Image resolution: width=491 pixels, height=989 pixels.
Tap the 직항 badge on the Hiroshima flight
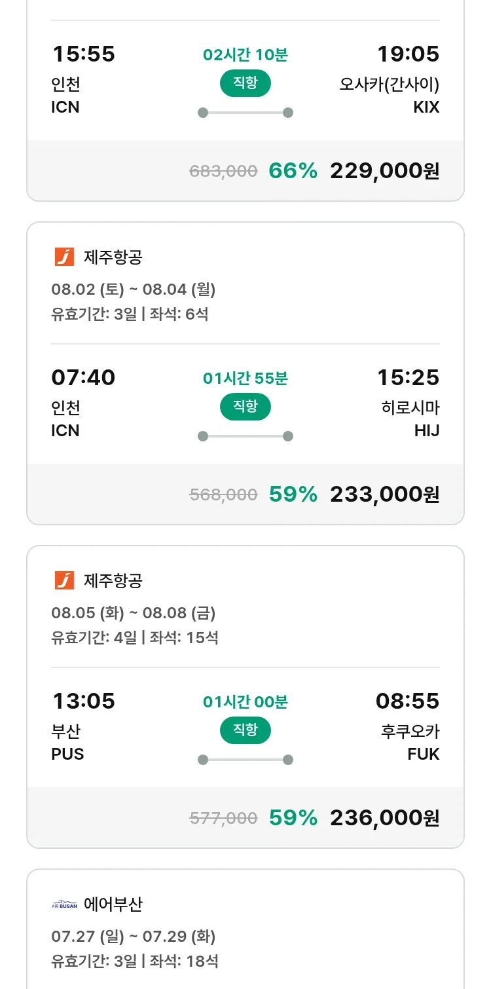(x=245, y=407)
